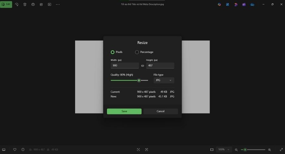Select the Pixels radio button
This screenshot has height=154, width=285.
(x=112, y=52)
